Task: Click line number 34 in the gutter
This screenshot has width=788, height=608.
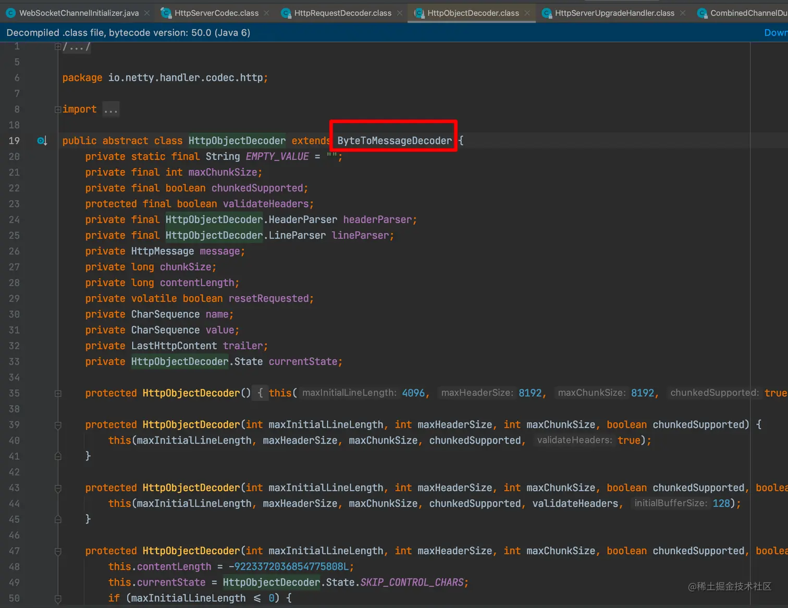Action: pos(14,378)
